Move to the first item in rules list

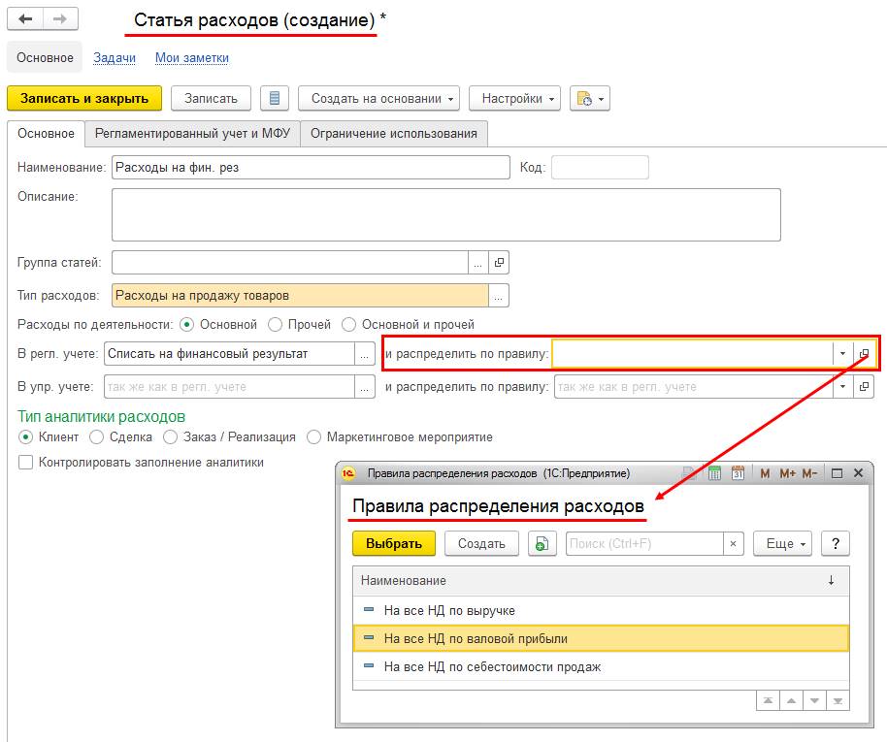pyautogui.click(x=768, y=700)
